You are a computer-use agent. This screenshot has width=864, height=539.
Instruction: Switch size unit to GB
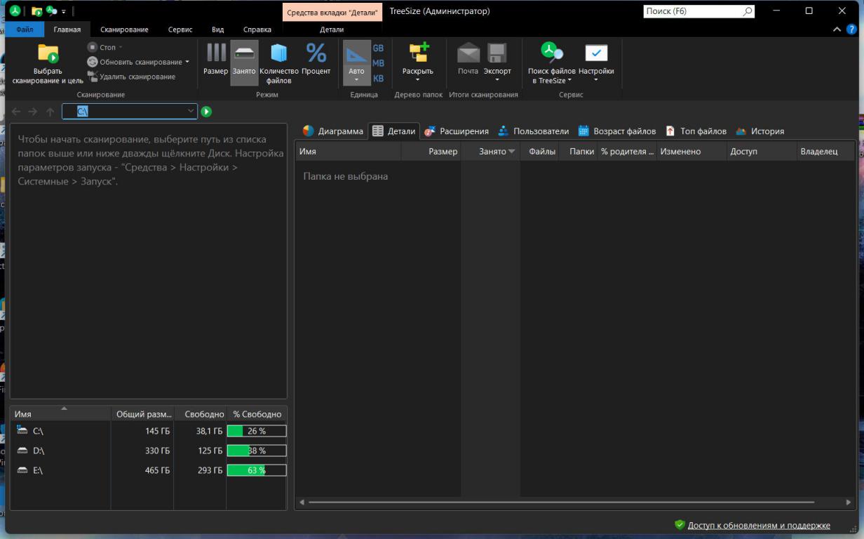[378, 48]
